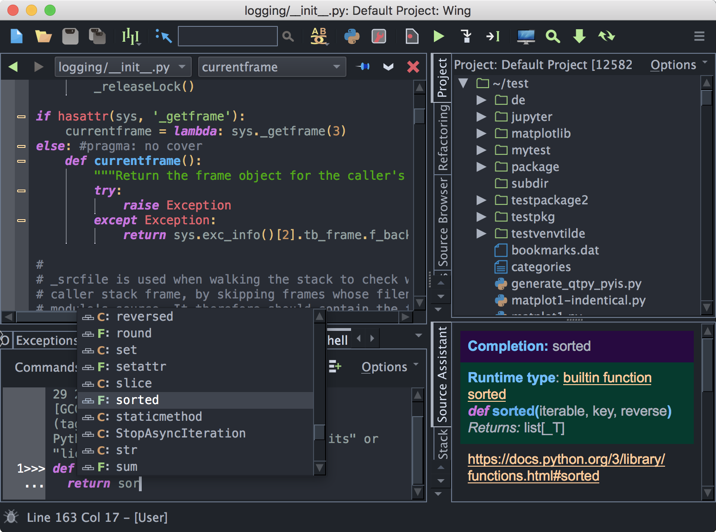Click the editor vertical scrollbar thumb

[x=419, y=116]
